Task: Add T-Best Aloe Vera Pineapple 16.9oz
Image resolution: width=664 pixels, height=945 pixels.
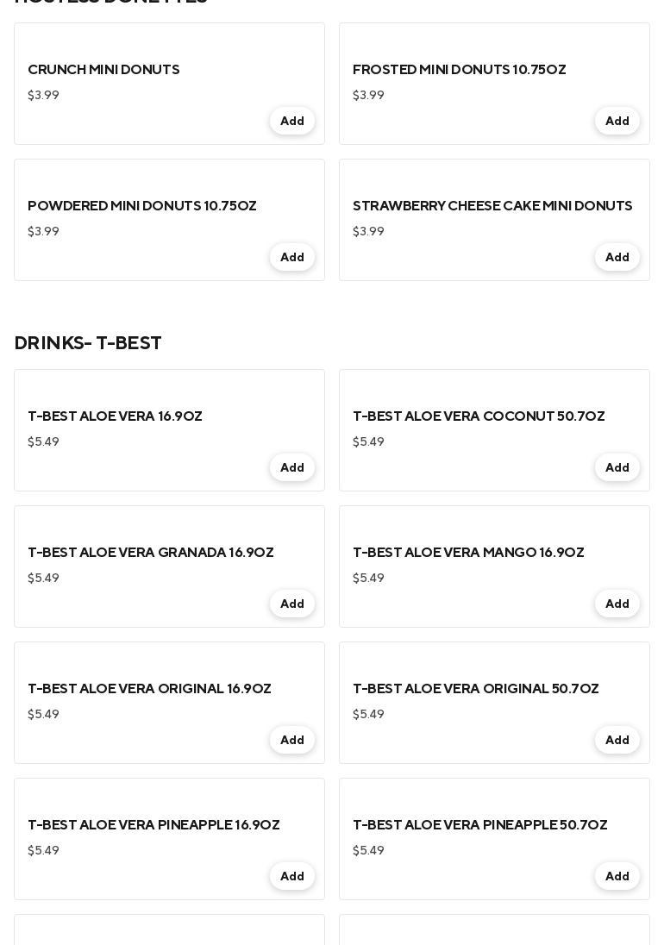Action: 291,877
